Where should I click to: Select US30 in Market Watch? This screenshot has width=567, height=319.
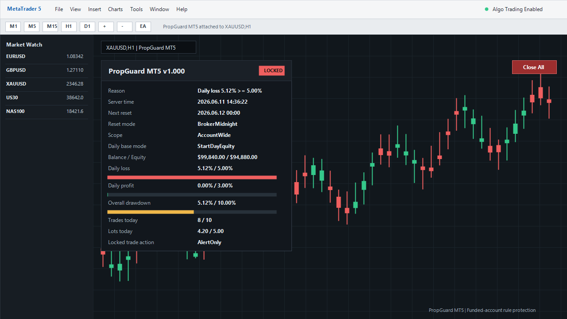pyautogui.click(x=47, y=98)
